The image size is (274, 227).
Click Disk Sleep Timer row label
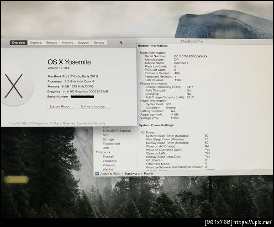(x=165, y=139)
